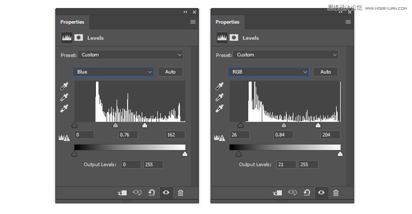The image size is (412, 214).
Task: Select the white point eyedropper in the Blue panel
Action: [64, 108]
